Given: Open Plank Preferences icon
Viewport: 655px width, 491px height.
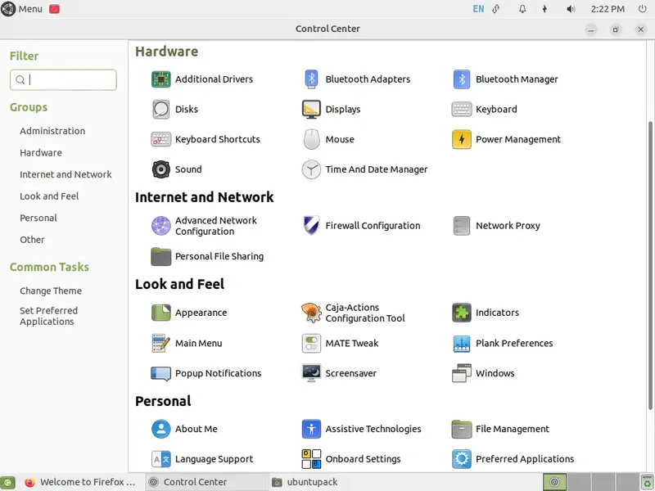Looking at the screenshot, I should click(461, 344).
